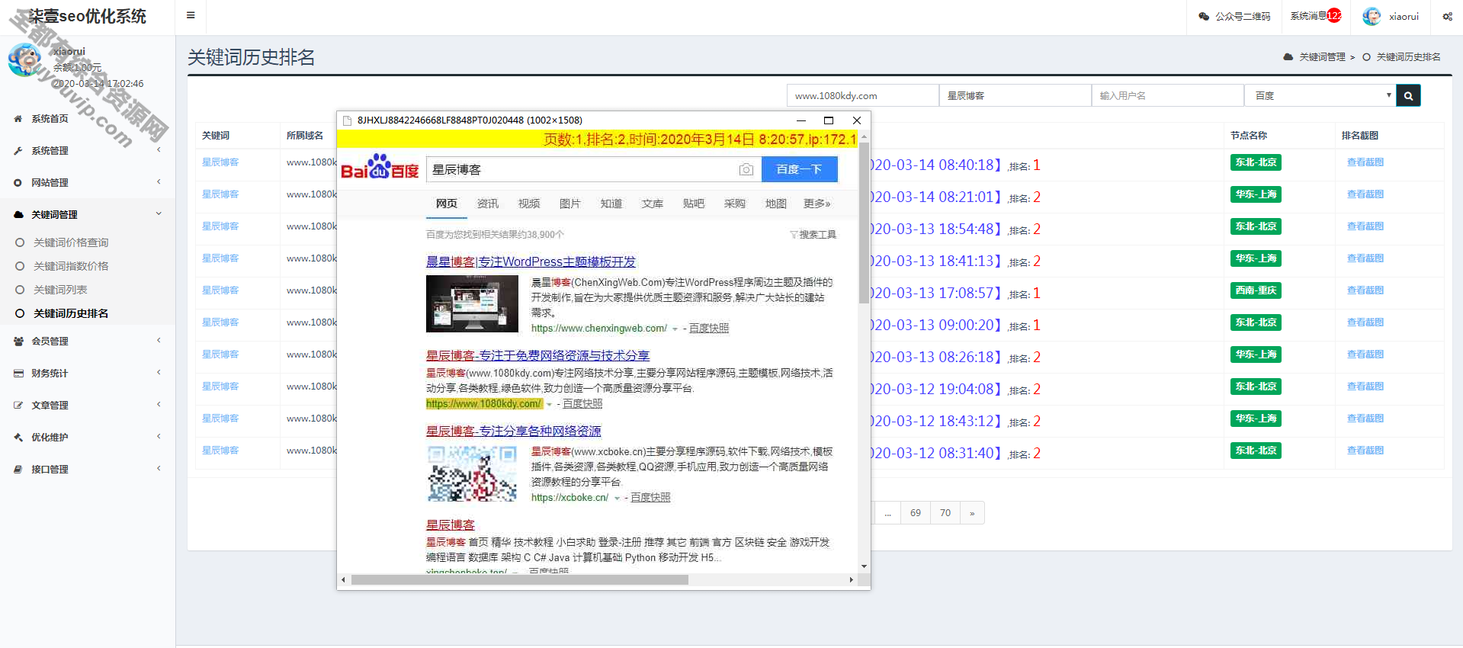Click the 文章管理 edit icon
The image size is (1463, 648).
coord(18,405)
